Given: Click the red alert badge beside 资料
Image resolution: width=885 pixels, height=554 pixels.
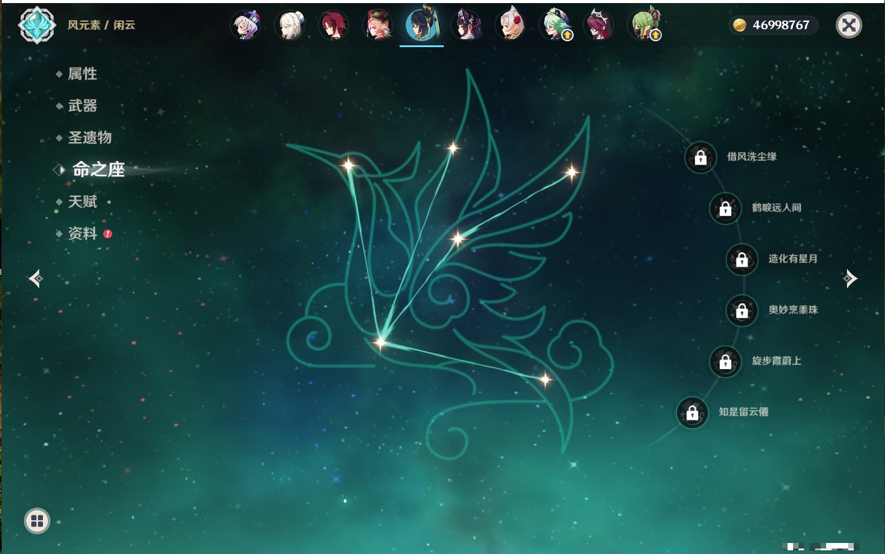Looking at the screenshot, I should pyautogui.click(x=108, y=234).
